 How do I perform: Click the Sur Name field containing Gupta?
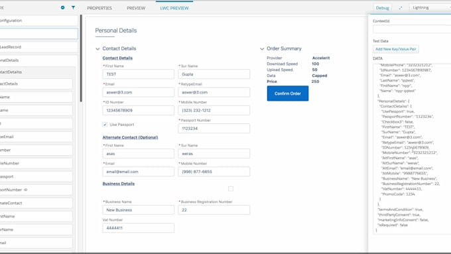pyautogui.click(x=214, y=74)
